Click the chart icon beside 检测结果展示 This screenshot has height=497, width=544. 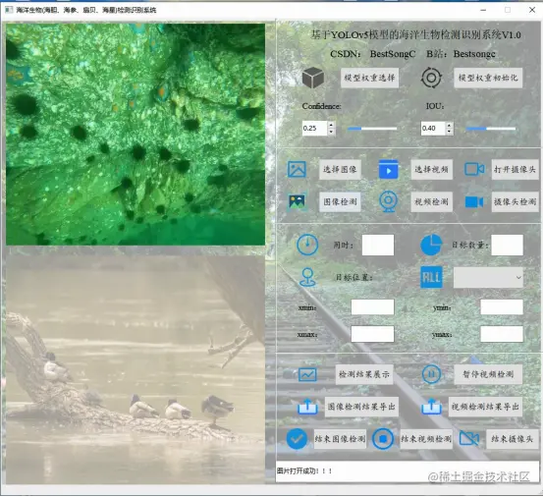pos(307,374)
